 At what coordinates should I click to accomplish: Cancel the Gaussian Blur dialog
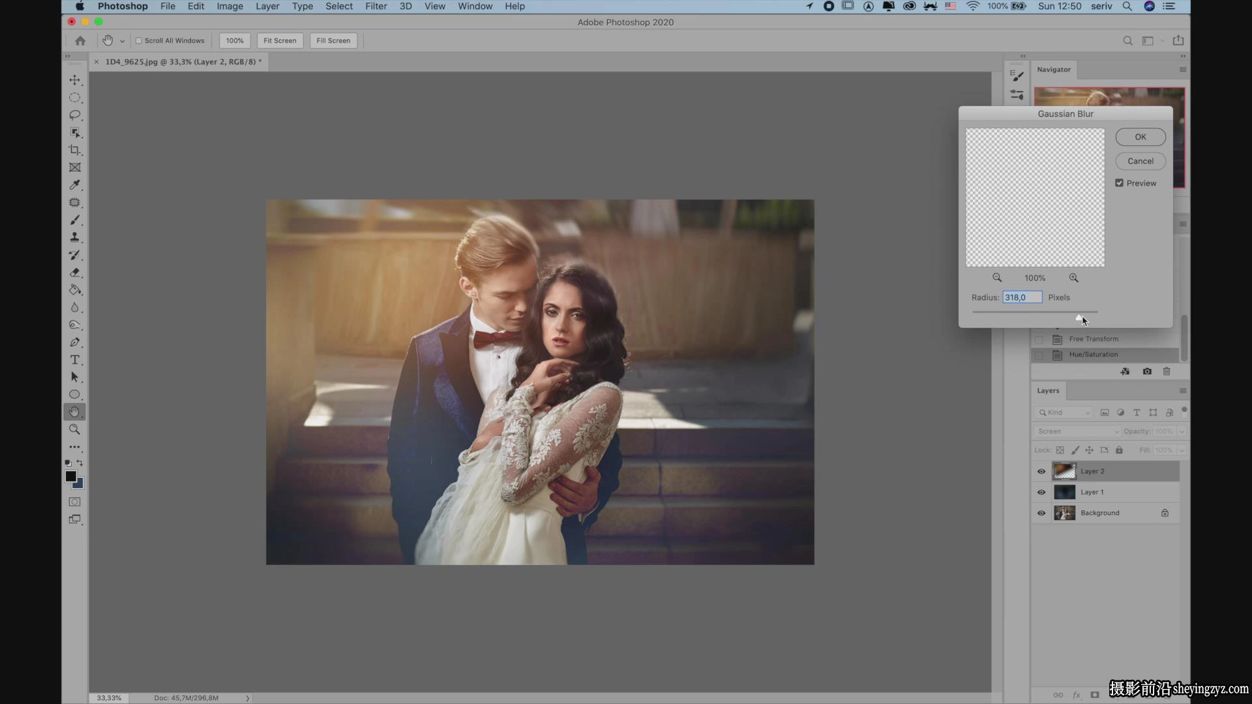pyautogui.click(x=1140, y=161)
